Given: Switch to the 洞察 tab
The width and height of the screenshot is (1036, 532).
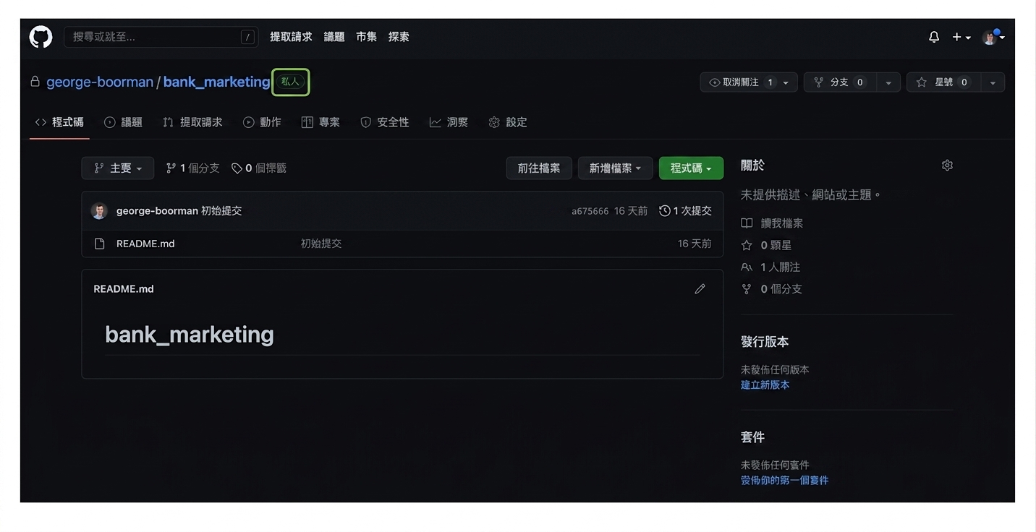Looking at the screenshot, I should (449, 122).
